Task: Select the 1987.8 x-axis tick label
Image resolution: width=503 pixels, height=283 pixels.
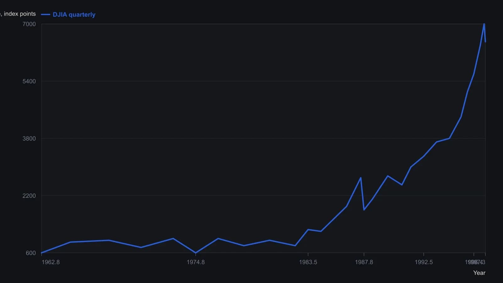Action: [x=364, y=262]
